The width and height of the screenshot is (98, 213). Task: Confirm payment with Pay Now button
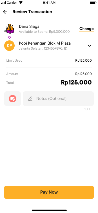tap(49, 192)
